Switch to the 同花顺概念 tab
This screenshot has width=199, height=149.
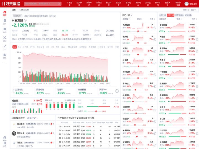179,15
